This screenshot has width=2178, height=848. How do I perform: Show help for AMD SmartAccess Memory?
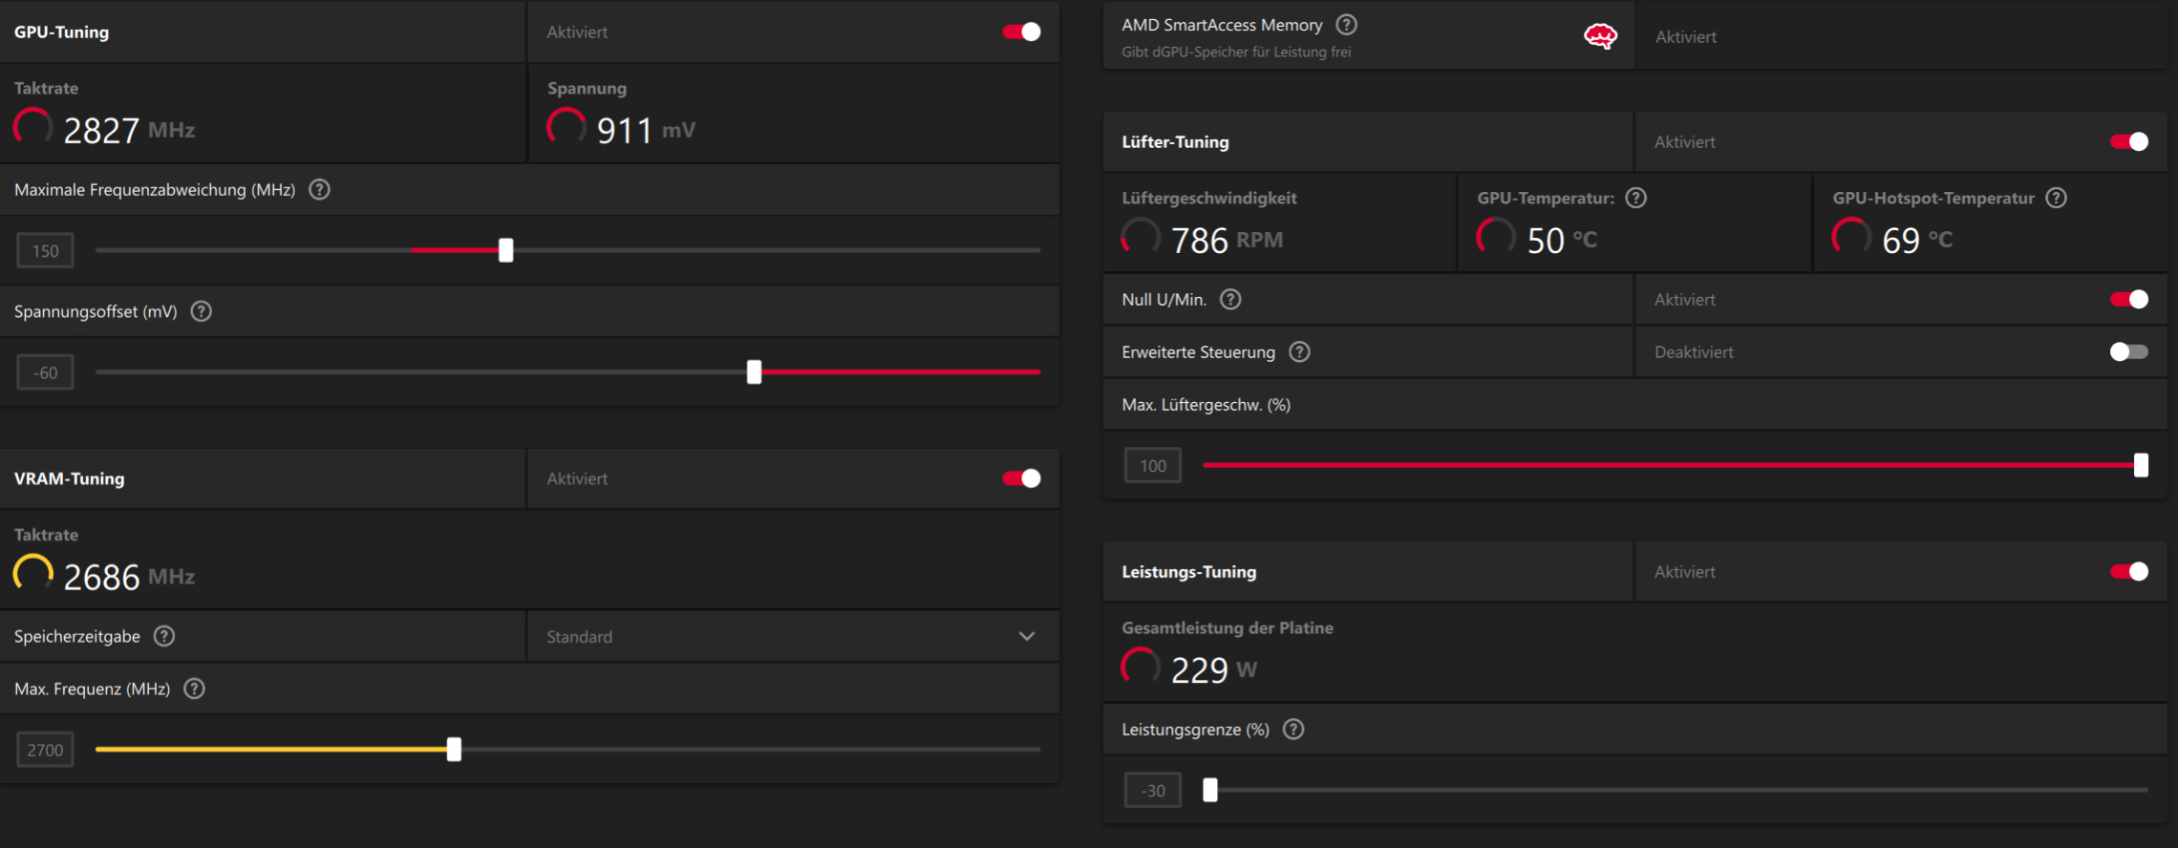[1347, 25]
